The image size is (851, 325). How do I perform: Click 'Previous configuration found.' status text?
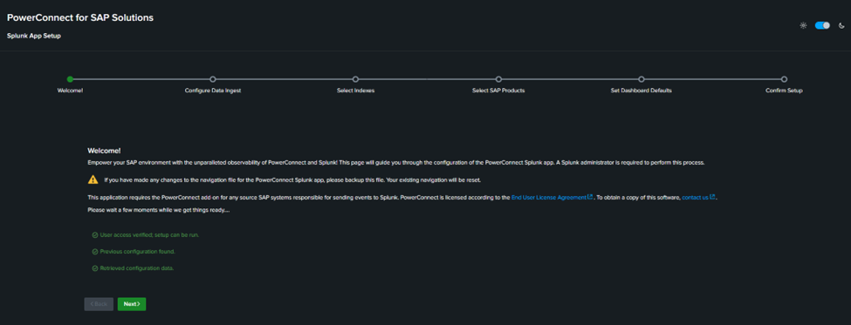coord(138,252)
